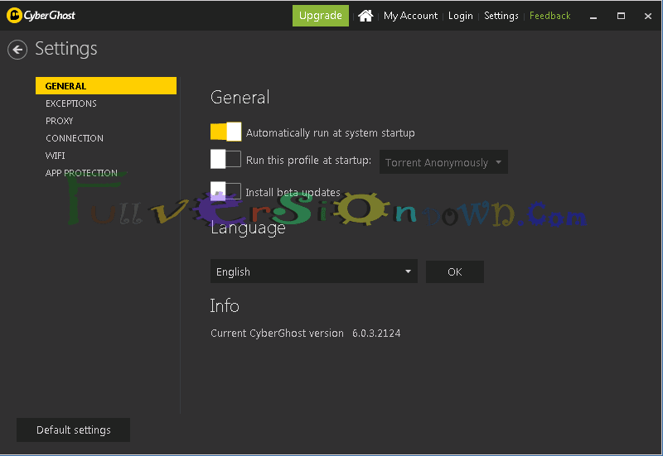Maximize the CyberGhost window
Viewport: 663px width, 456px height.
(621, 16)
